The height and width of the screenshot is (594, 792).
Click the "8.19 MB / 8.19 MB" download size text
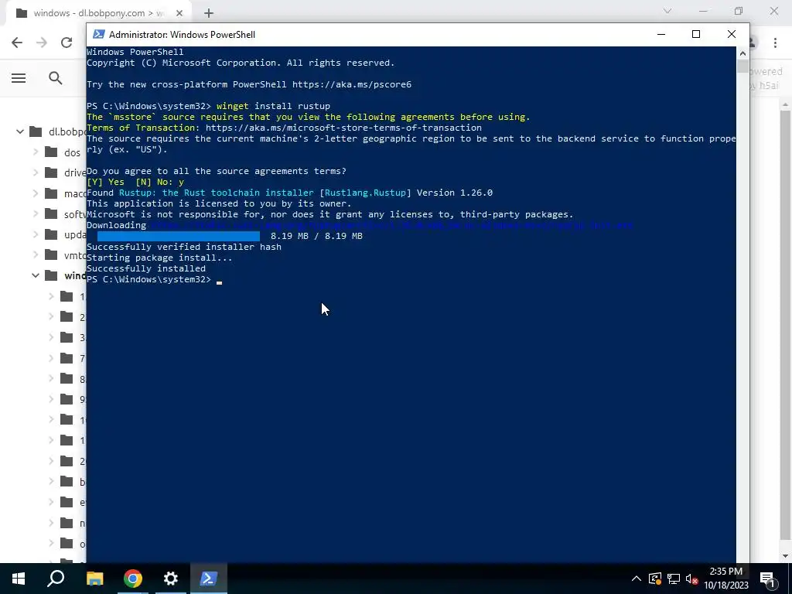pos(316,236)
